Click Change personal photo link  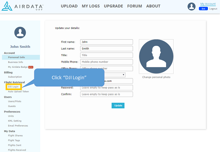tap(156, 77)
